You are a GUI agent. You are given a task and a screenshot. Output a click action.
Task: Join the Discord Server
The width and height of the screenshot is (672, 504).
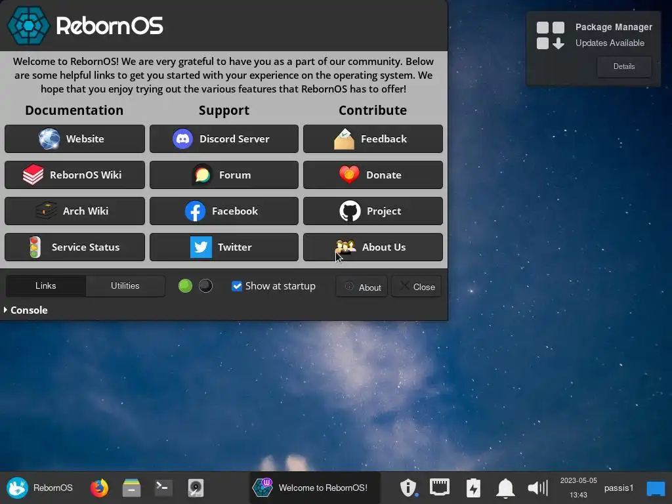click(224, 139)
